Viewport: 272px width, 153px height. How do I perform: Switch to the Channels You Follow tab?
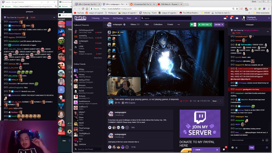coord(88,4)
